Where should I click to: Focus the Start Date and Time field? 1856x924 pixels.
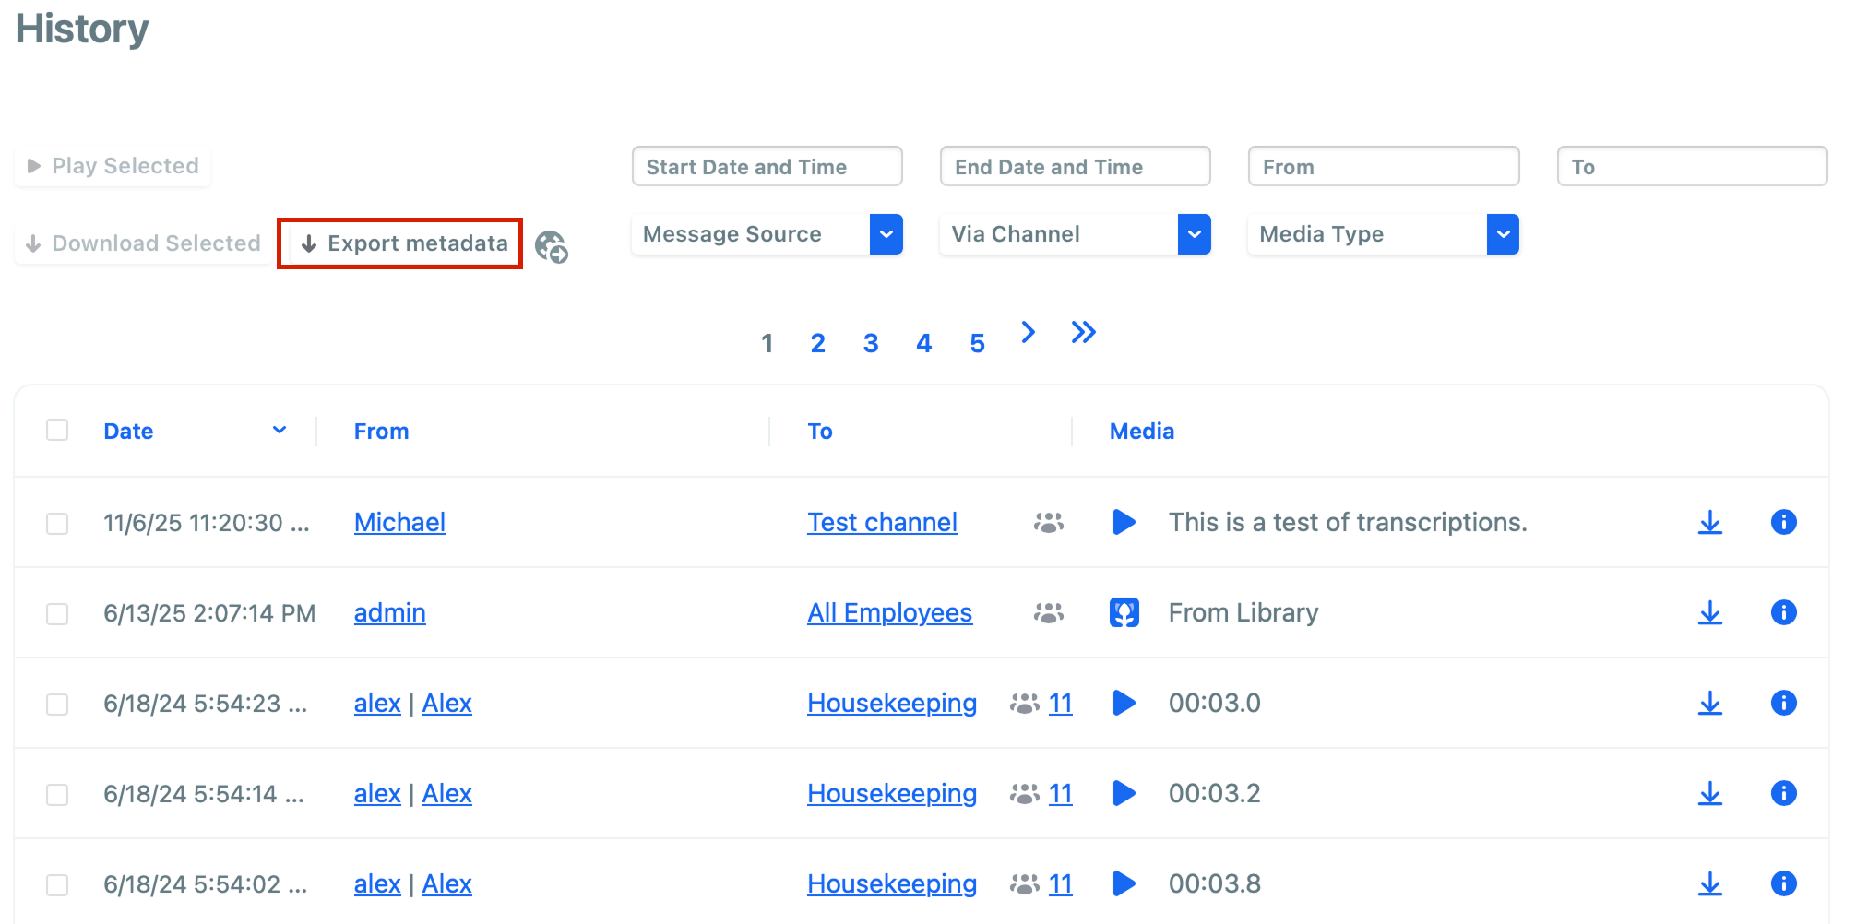pos(767,167)
